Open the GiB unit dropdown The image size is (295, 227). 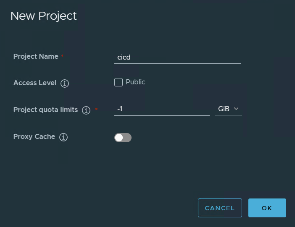pos(229,109)
